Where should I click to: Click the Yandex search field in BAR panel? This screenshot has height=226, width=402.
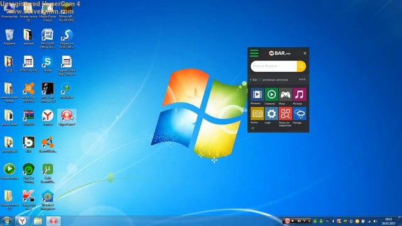point(274,67)
